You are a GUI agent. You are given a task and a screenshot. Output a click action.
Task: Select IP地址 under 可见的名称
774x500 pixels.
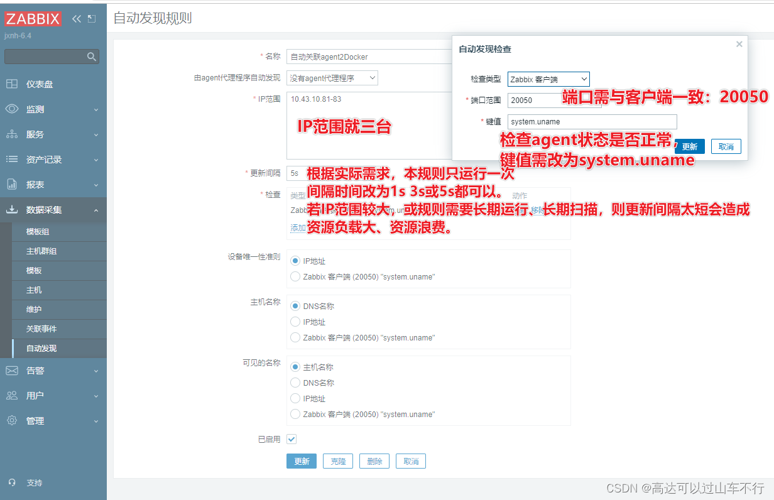[295, 398]
